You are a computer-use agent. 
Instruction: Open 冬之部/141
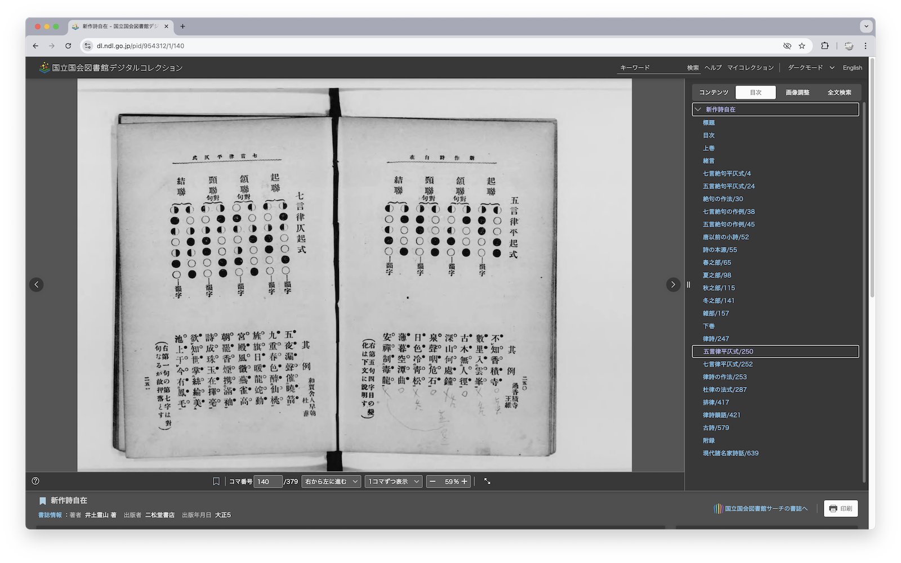coord(719,300)
